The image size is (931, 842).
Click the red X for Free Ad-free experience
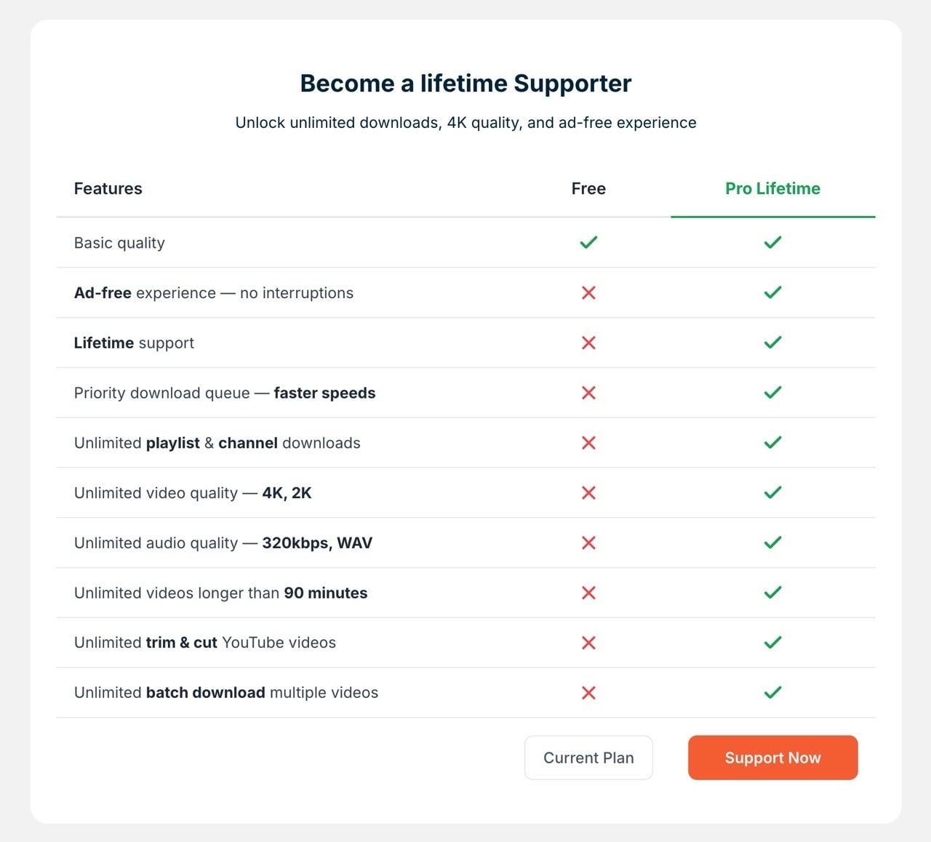coord(588,293)
